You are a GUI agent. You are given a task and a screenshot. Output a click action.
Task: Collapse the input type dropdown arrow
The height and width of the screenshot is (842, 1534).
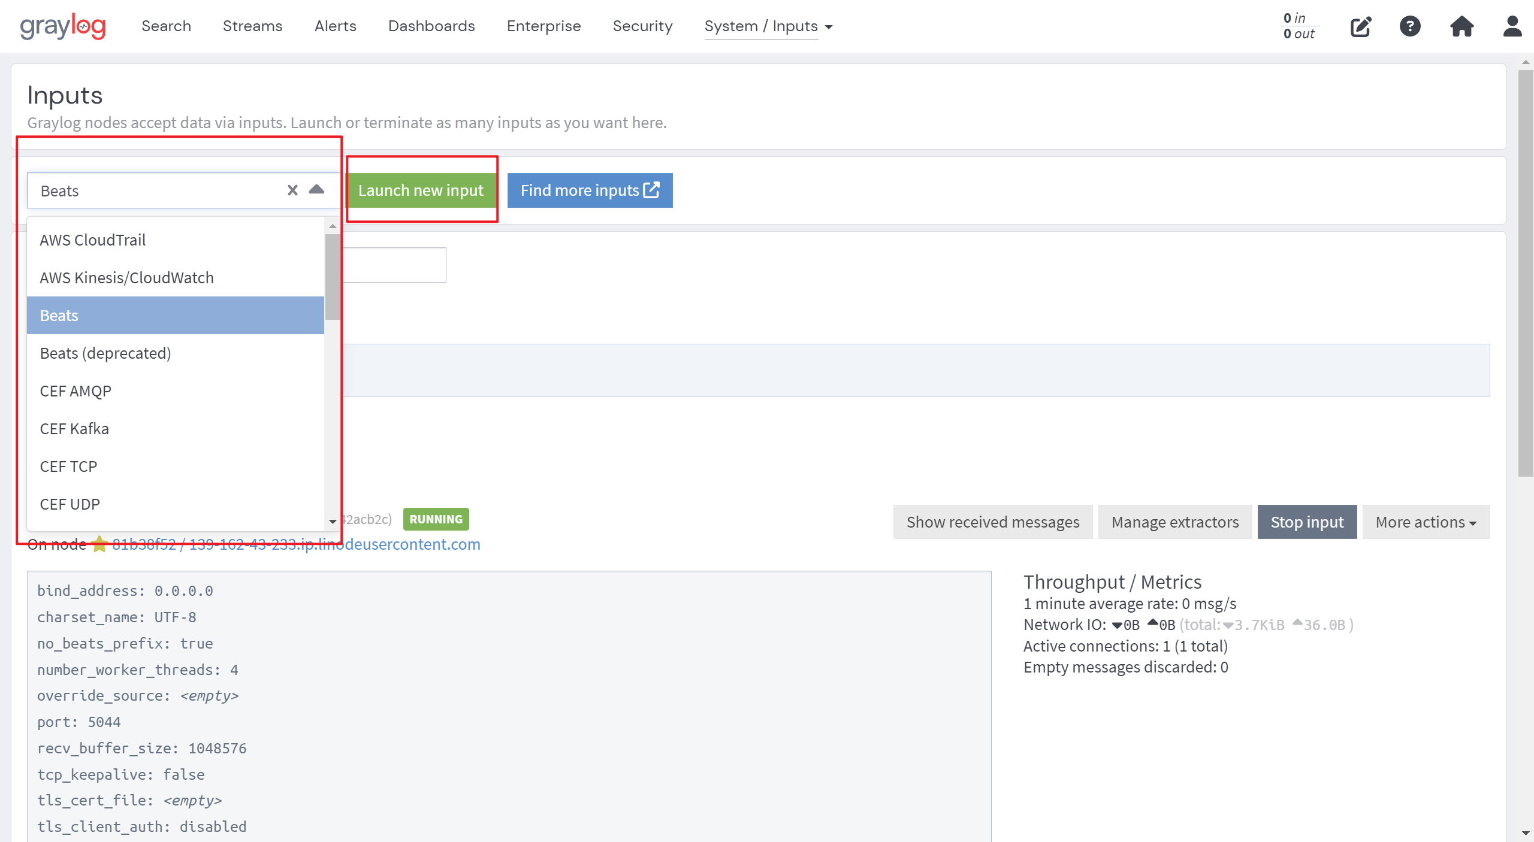[x=316, y=190]
